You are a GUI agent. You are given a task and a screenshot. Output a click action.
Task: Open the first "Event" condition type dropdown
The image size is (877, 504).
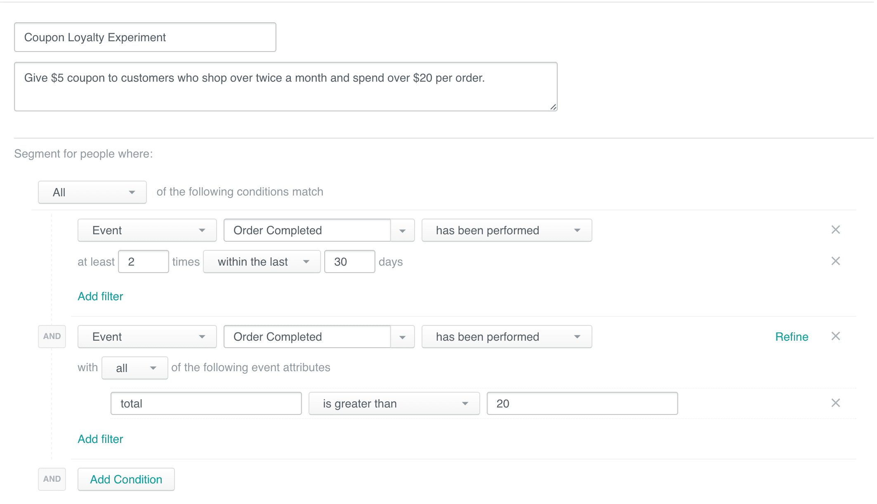pyautogui.click(x=146, y=230)
